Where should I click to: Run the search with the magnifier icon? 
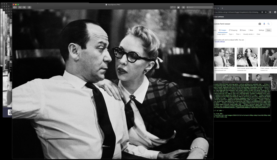pos(269,24)
